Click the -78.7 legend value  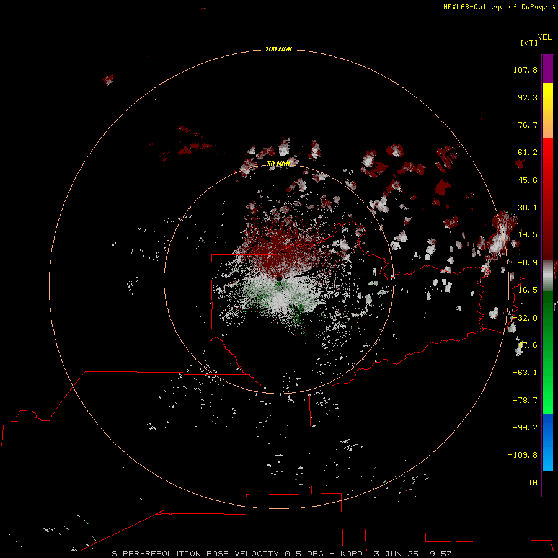[525, 401]
